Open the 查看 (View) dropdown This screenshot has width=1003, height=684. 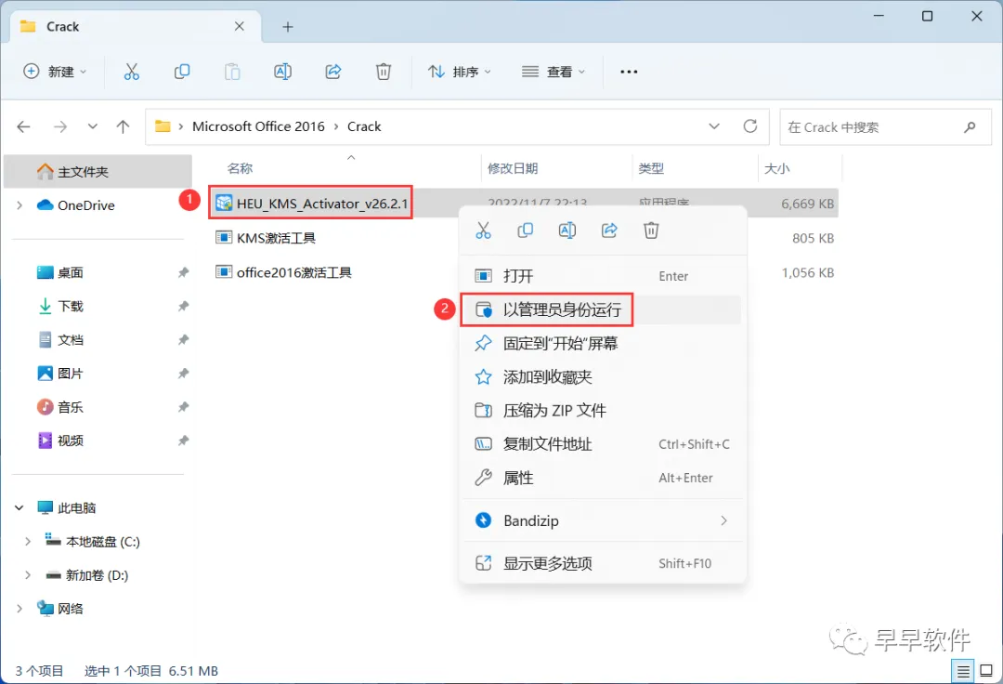[x=554, y=72]
